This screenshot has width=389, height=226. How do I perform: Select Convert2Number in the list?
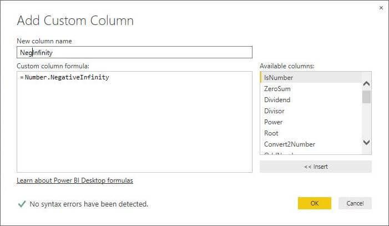click(x=290, y=144)
